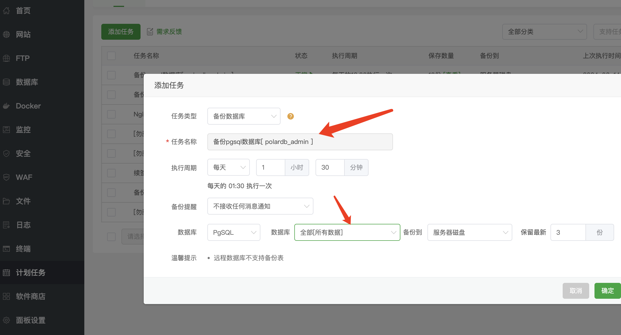Toggle the select-all checkbox in the table header

(111, 56)
